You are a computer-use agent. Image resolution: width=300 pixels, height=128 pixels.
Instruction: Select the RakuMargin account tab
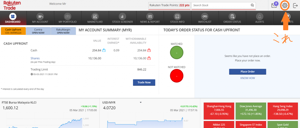(63, 31)
